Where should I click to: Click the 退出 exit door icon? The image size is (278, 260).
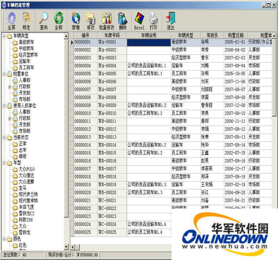pos(170,21)
